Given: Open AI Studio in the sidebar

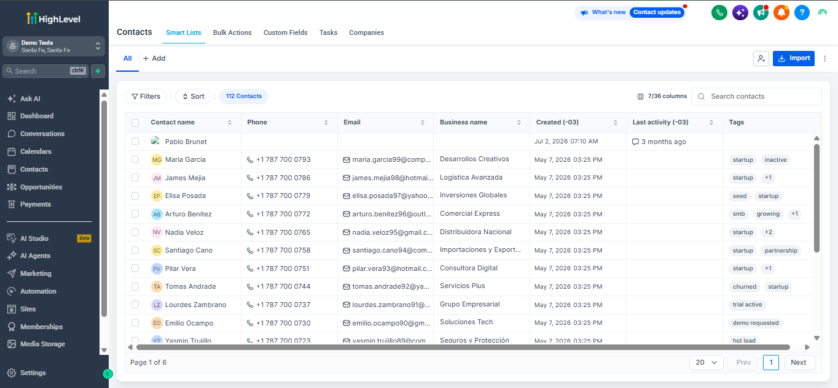Looking at the screenshot, I should point(28,238).
